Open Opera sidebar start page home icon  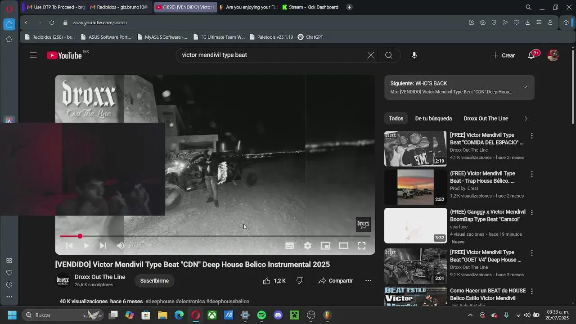[x=9, y=24]
